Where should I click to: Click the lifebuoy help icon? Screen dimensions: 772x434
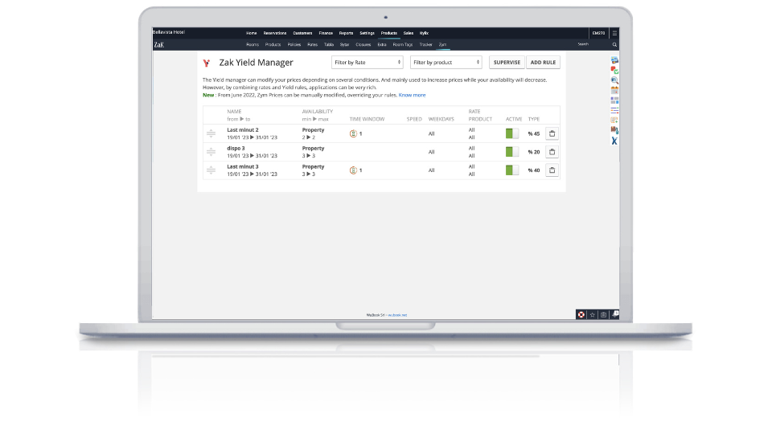(x=581, y=315)
